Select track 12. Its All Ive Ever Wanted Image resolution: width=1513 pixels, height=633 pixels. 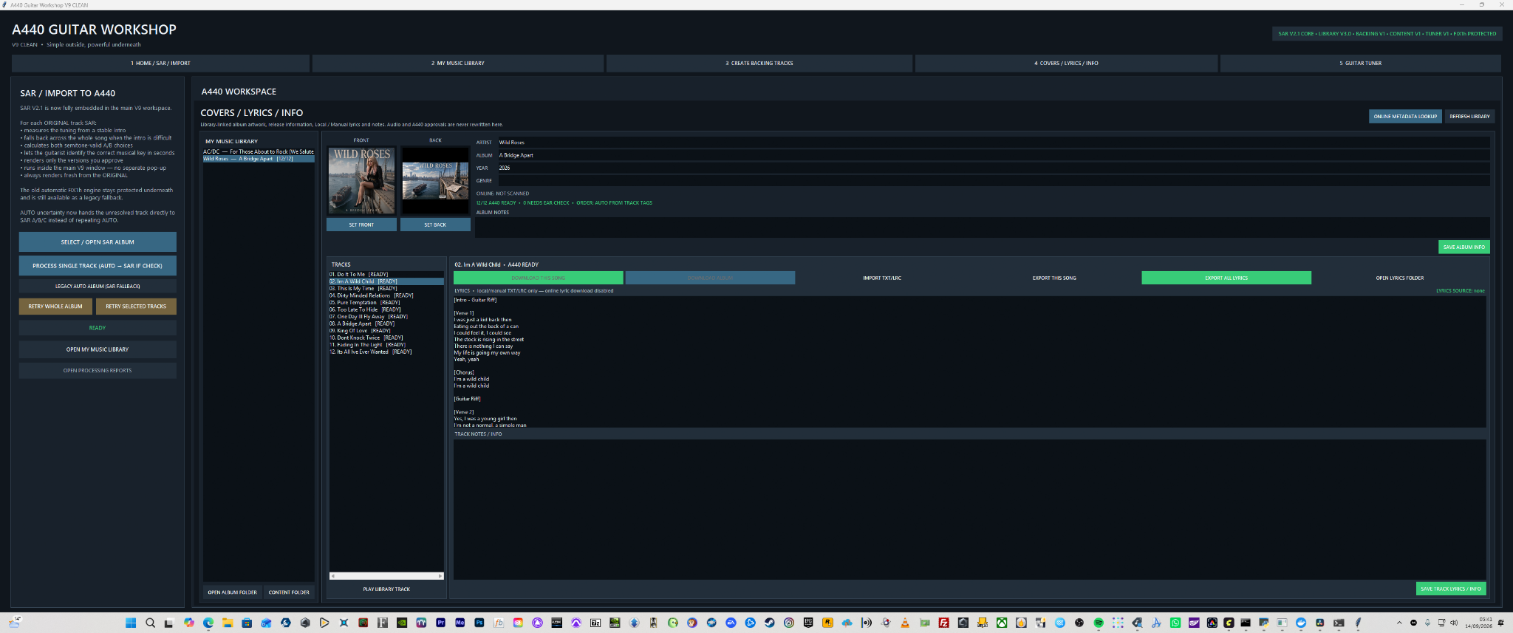point(386,352)
